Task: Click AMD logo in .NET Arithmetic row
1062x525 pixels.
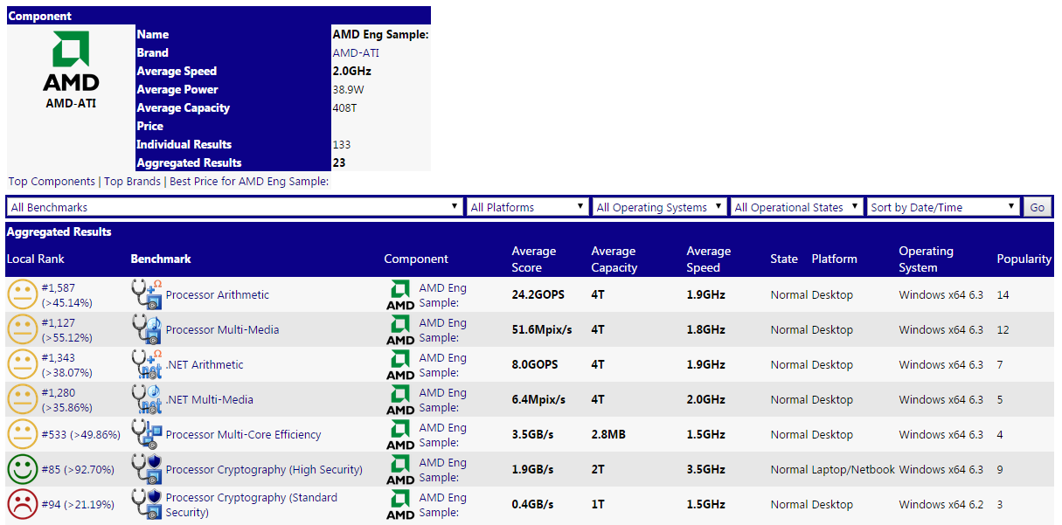Action: coord(400,365)
